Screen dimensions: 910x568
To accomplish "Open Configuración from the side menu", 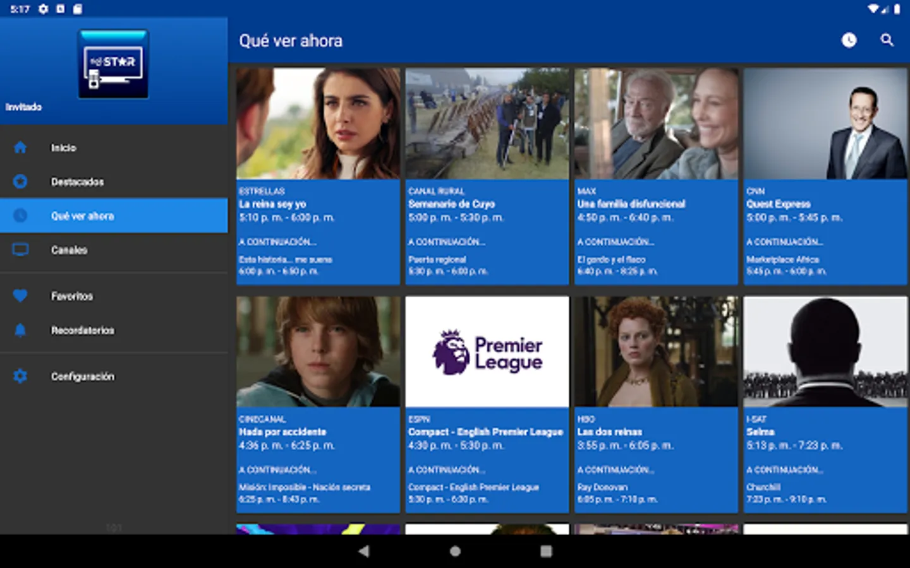I will (114, 376).
